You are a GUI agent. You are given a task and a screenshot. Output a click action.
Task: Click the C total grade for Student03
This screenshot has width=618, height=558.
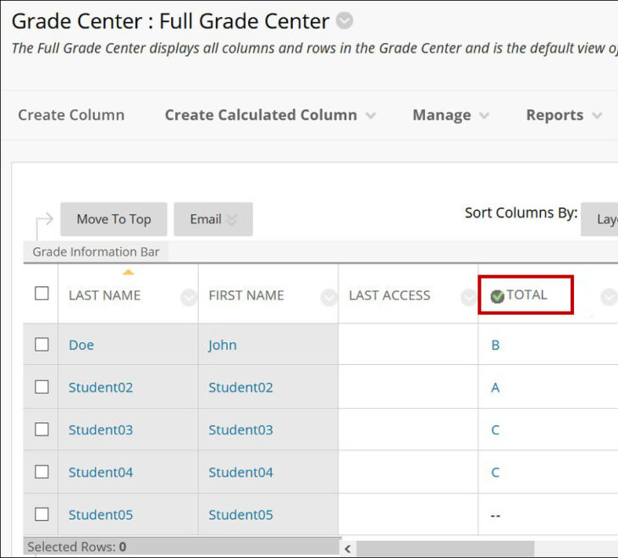tap(495, 430)
